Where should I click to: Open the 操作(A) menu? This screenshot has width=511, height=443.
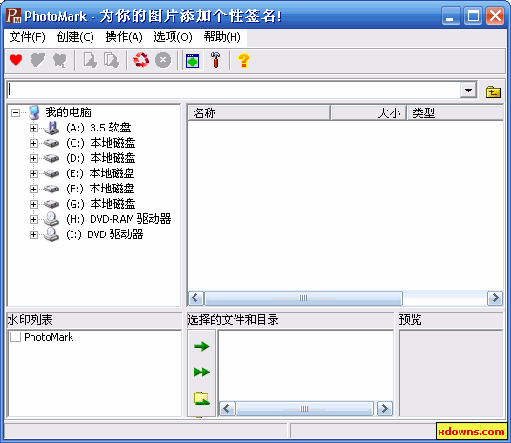click(124, 37)
